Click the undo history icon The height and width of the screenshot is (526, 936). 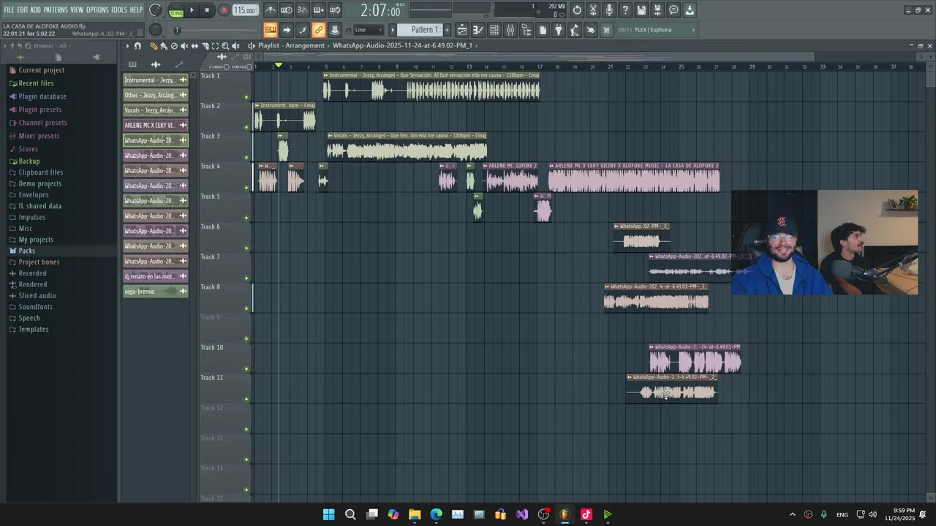(x=577, y=10)
